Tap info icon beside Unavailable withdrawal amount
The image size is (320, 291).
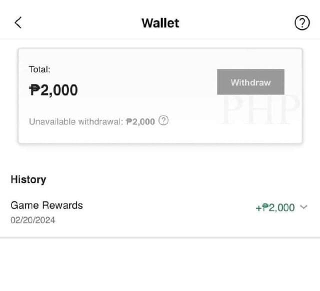[x=163, y=120]
